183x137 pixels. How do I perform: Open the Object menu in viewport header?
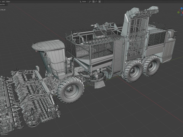(8, 2)
